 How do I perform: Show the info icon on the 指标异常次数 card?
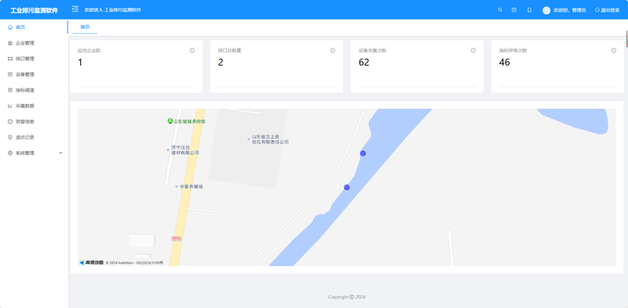coord(614,50)
